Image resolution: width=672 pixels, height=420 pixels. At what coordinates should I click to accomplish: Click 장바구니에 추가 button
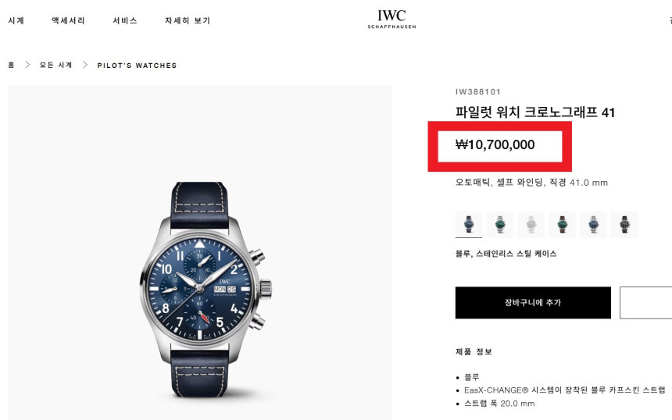pos(533,303)
